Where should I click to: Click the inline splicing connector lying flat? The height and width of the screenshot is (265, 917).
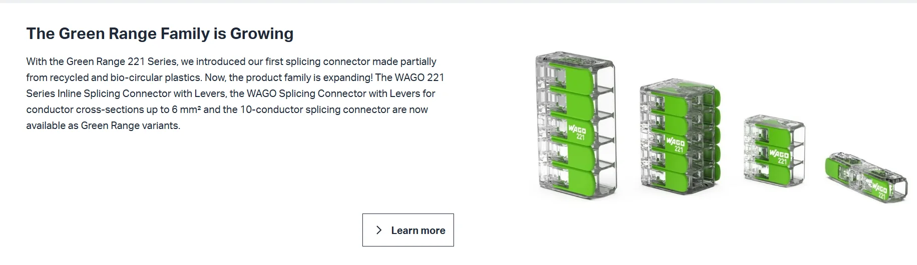click(866, 178)
